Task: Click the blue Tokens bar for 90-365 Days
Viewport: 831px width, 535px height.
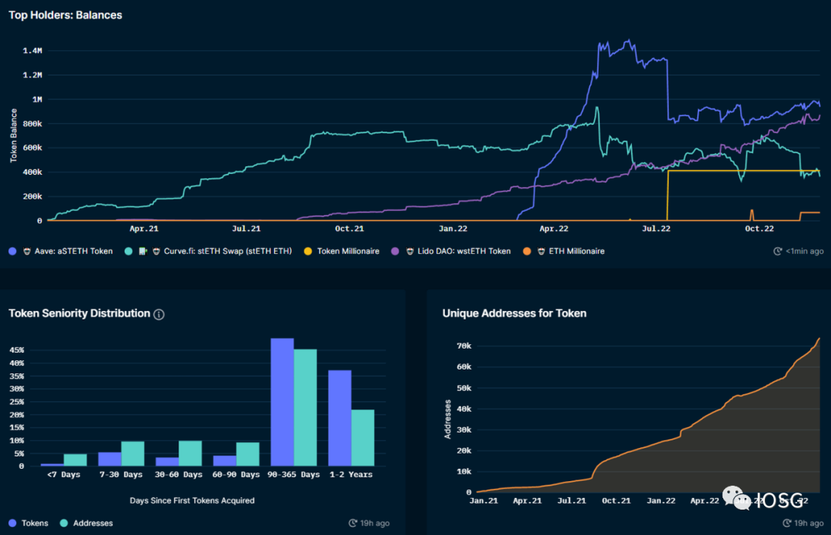Action: click(x=282, y=402)
